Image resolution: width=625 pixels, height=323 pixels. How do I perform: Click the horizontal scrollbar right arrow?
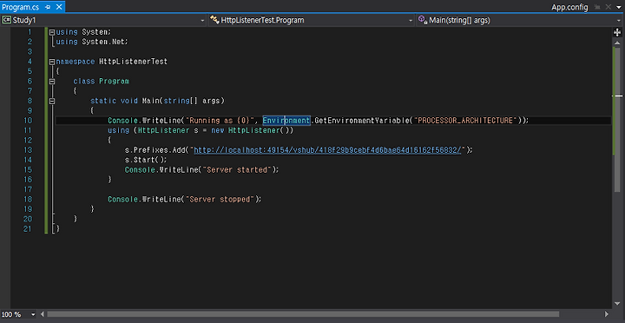(x=607, y=314)
